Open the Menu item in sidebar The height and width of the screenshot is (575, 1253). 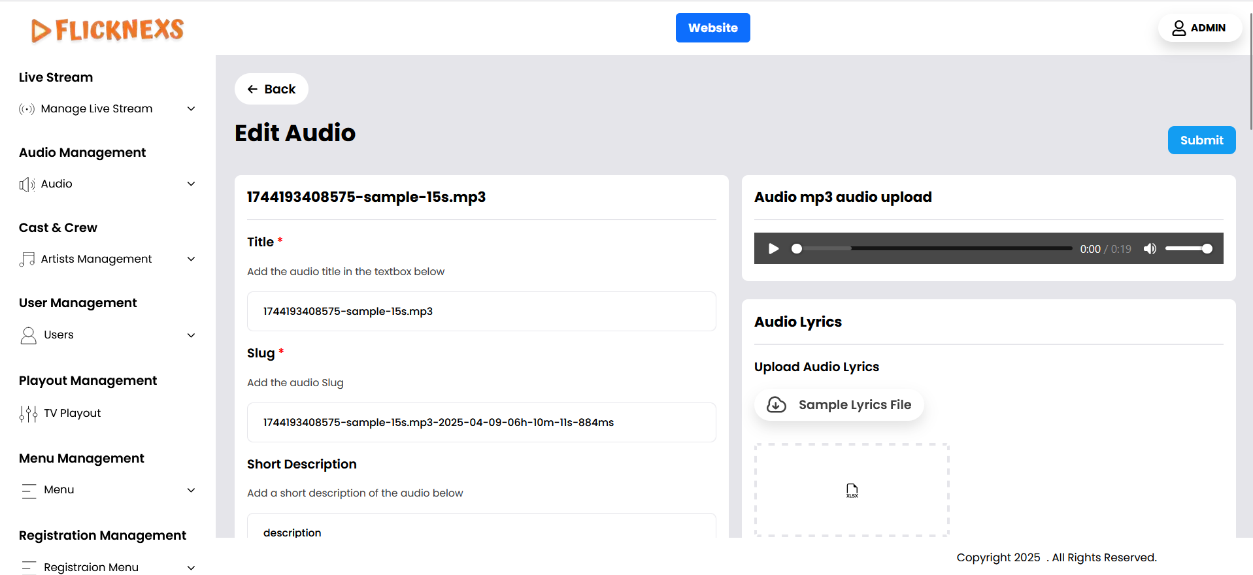tap(59, 490)
